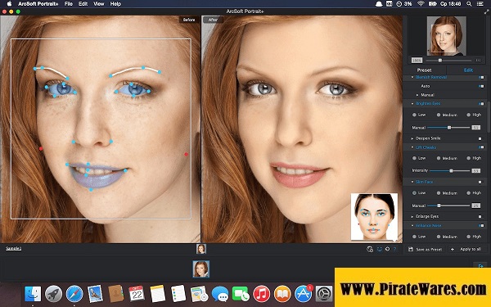The image size is (491, 307).
Task: Click the Before label button
Action: click(189, 20)
